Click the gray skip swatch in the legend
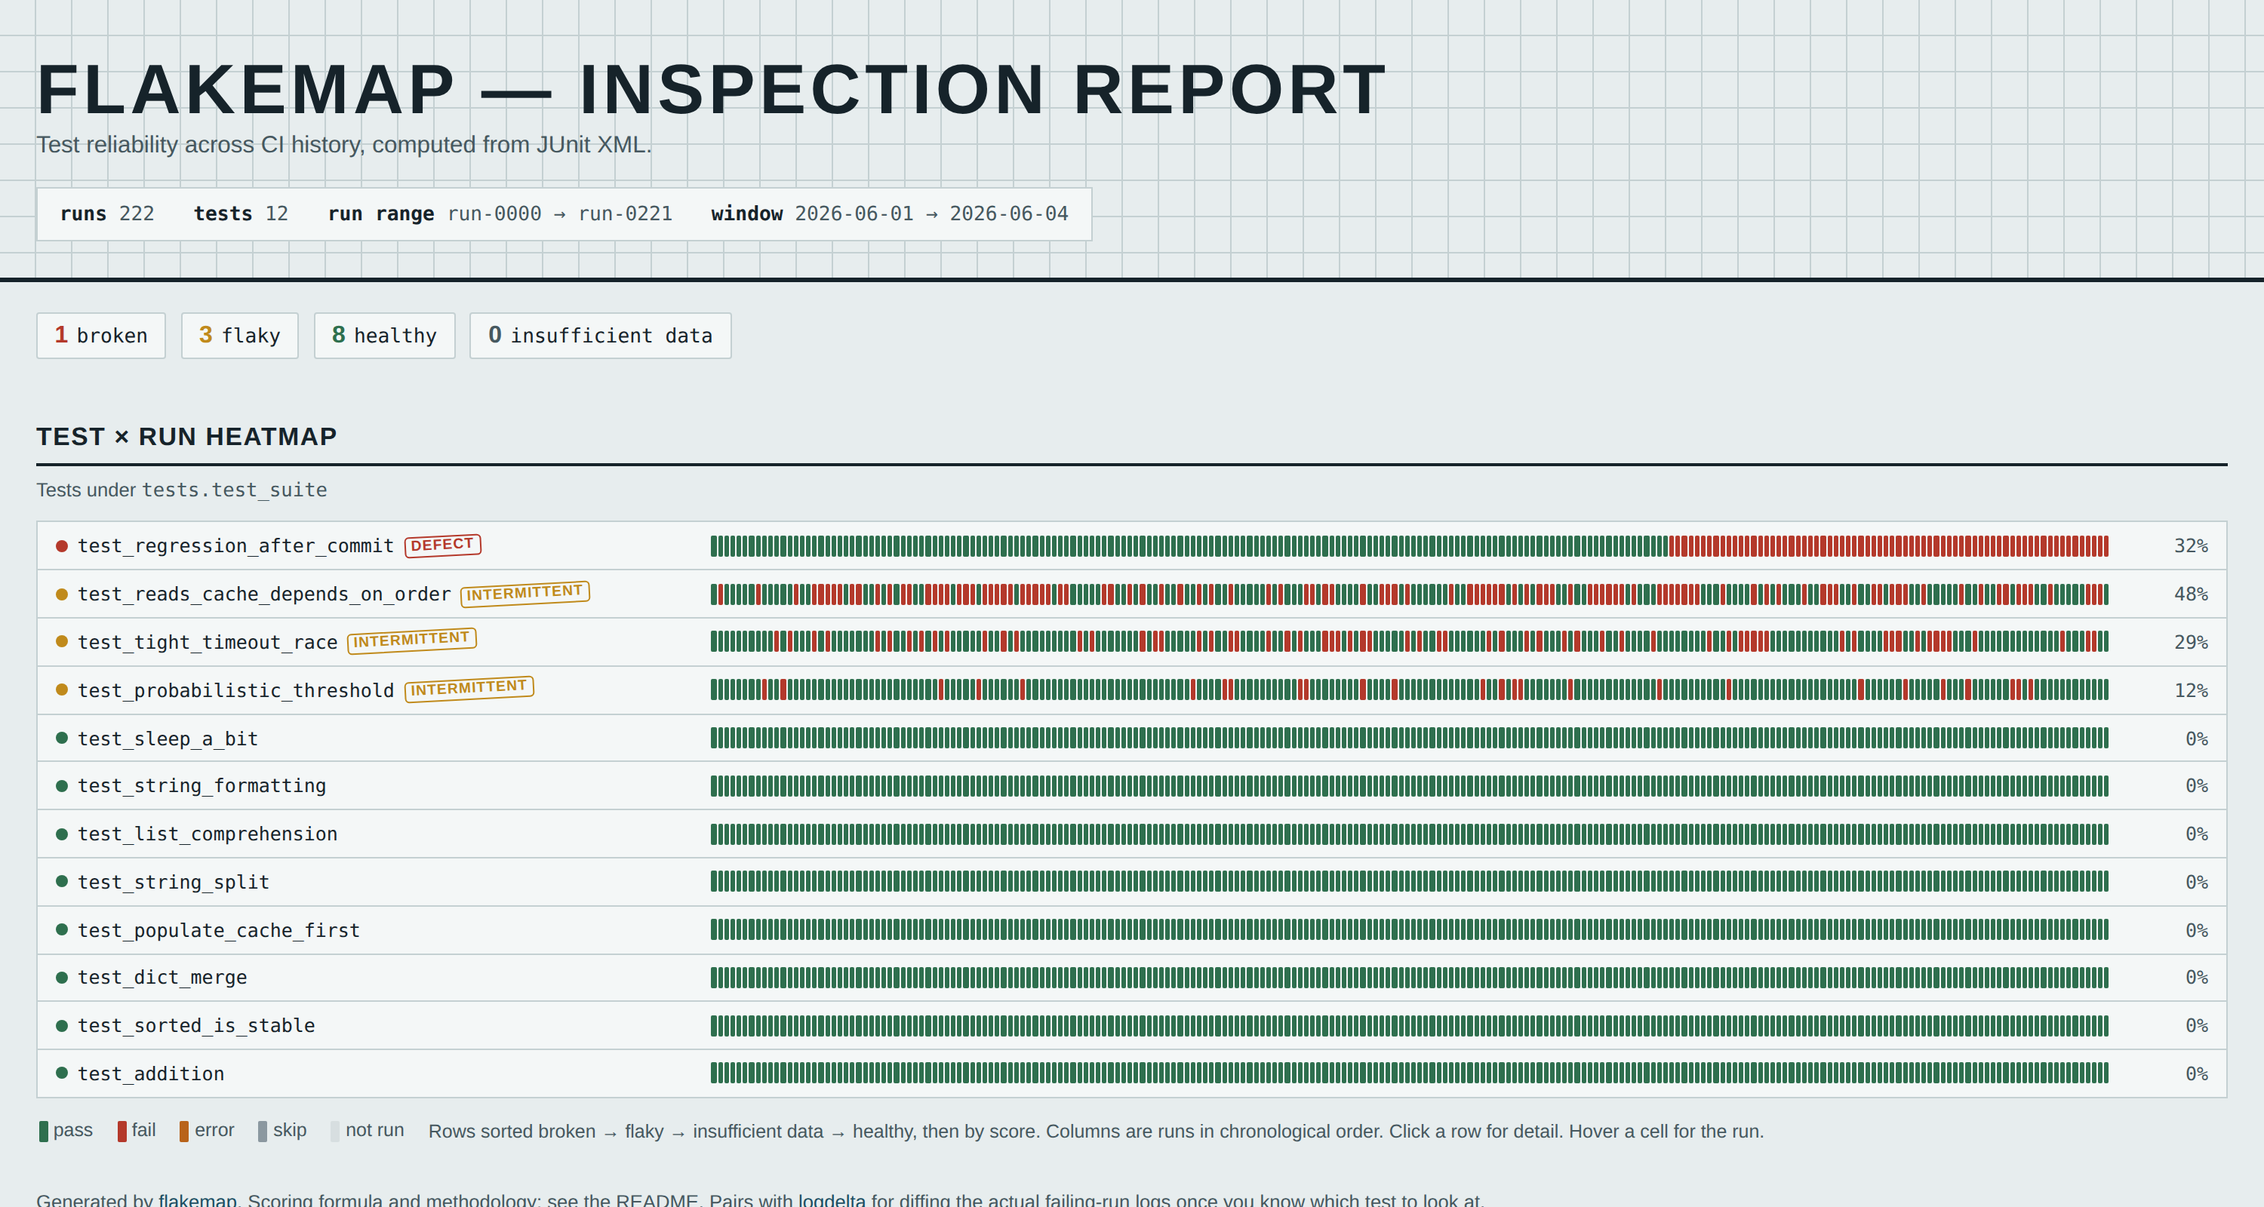The width and height of the screenshot is (2264, 1207). (263, 1132)
